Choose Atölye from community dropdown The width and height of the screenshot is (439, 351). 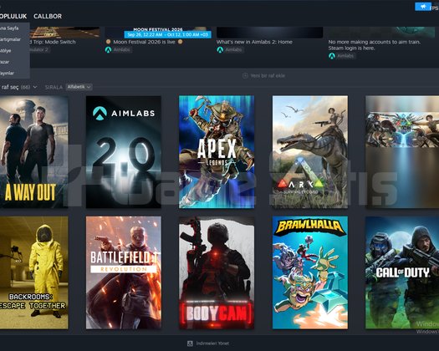(x=6, y=51)
